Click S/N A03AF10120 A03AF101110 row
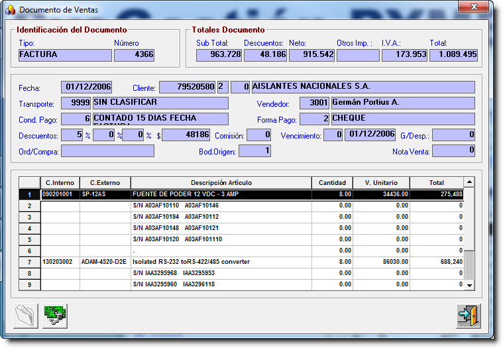503x348 pixels. tap(221, 239)
